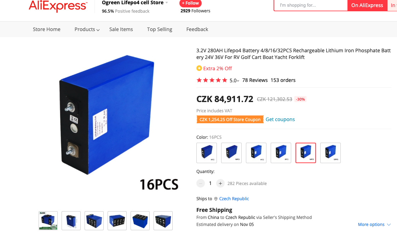
Task: Go to the Feedback tab
Action: click(197, 29)
